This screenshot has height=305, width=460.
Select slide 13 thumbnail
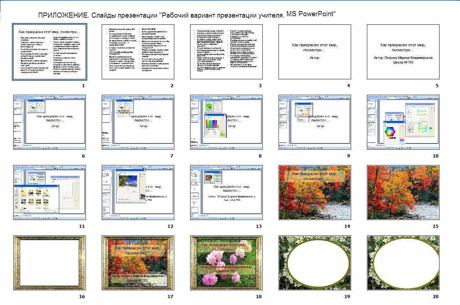pos(226,192)
